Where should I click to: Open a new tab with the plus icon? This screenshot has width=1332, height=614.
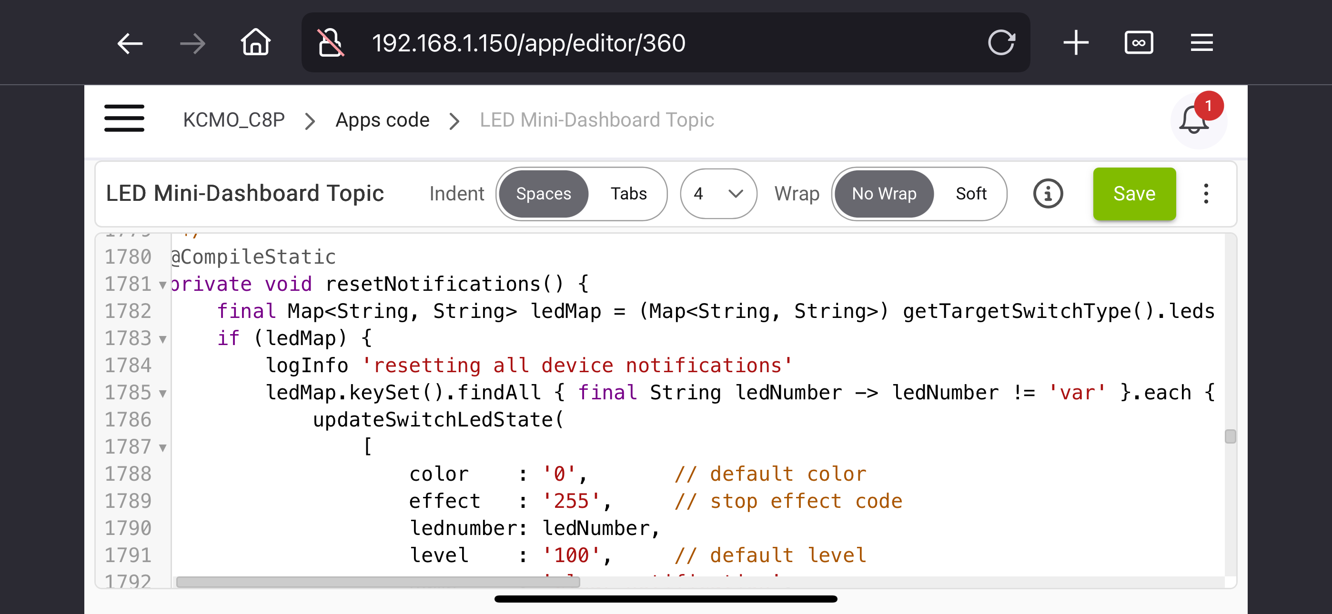coord(1076,43)
